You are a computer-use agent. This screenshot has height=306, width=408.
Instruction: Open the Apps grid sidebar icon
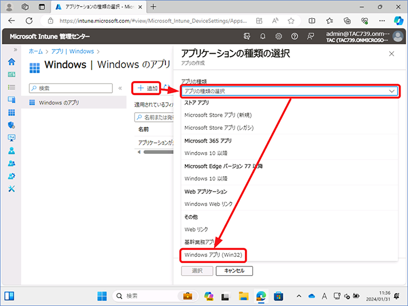[x=11, y=113]
